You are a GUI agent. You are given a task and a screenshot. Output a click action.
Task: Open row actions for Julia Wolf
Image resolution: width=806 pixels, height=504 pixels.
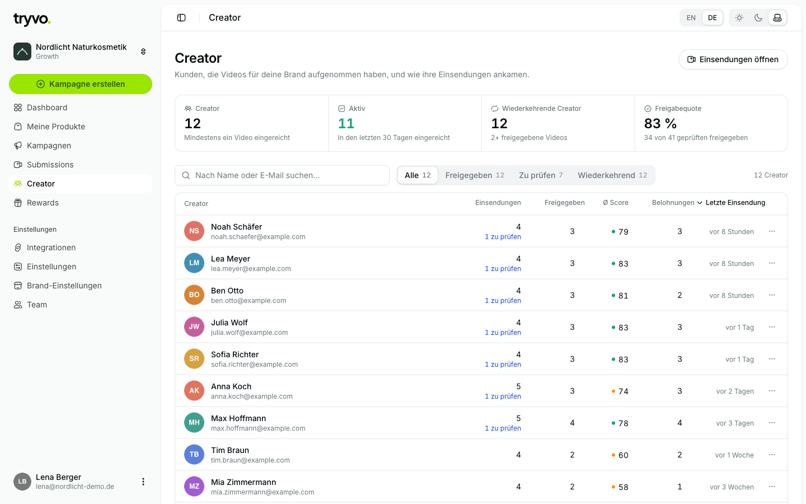[772, 327]
